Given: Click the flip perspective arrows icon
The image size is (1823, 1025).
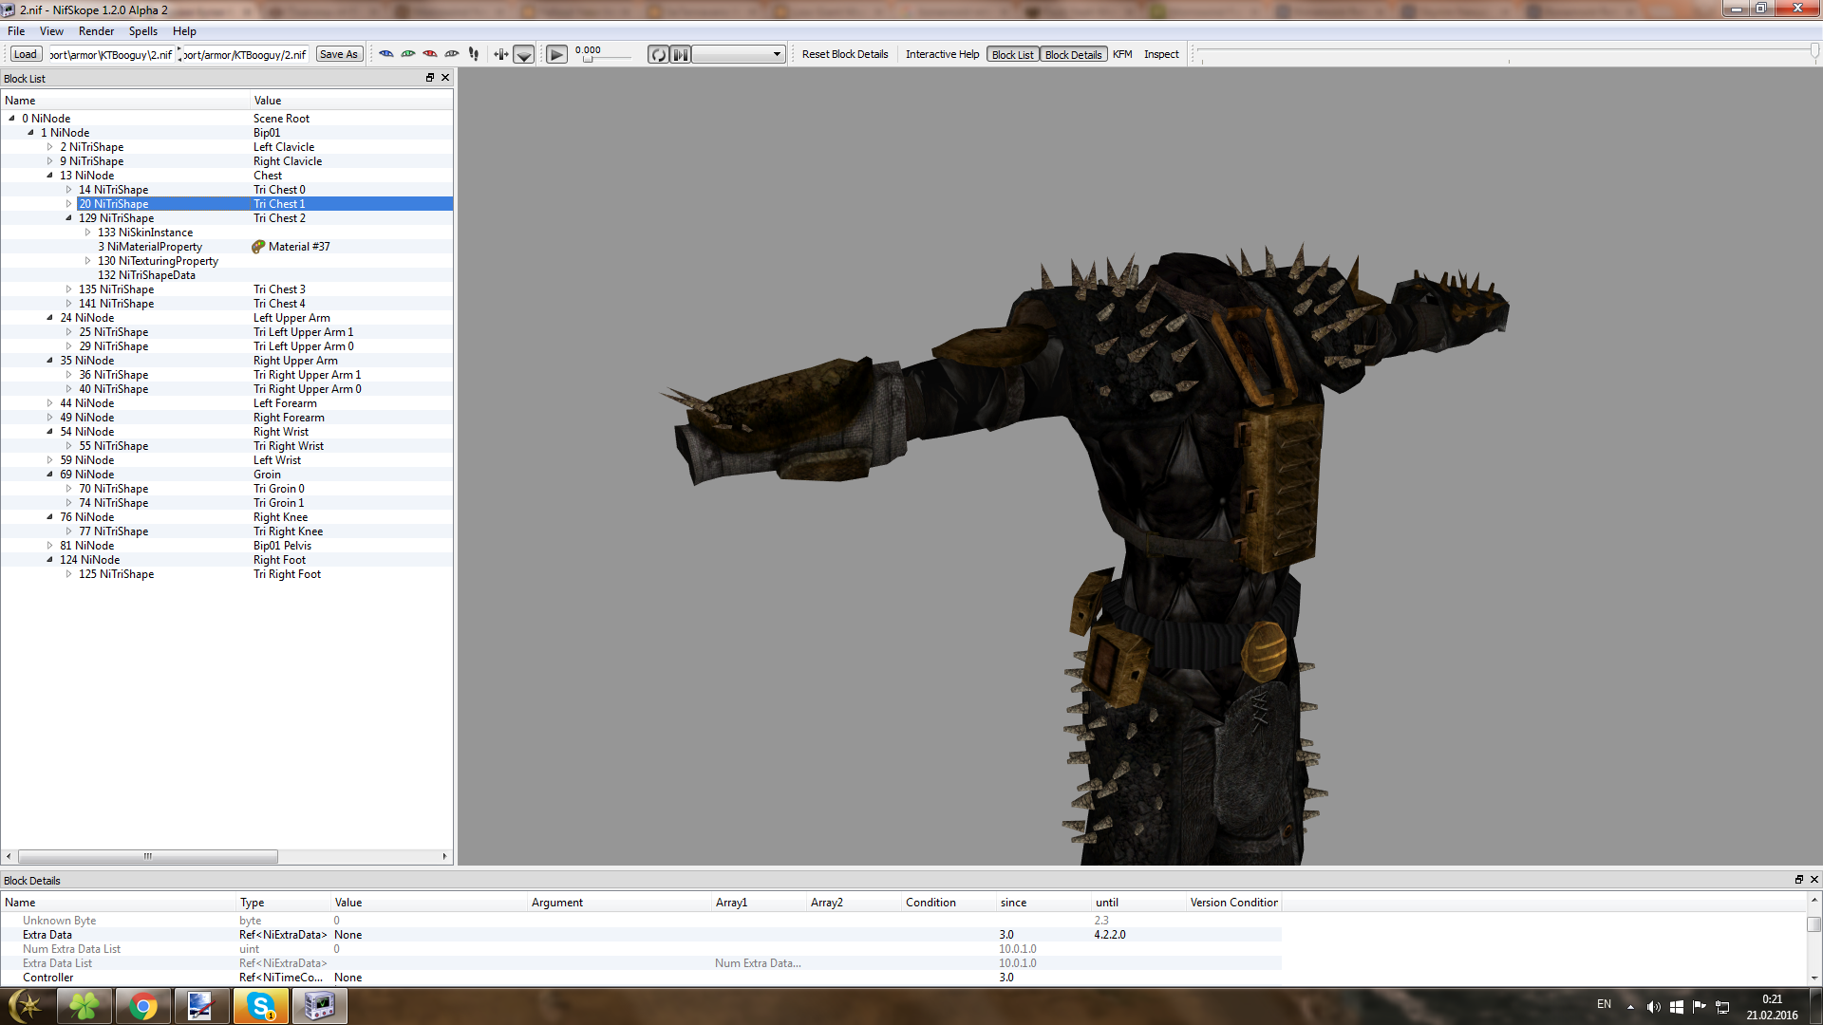Looking at the screenshot, I should [x=501, y=54].
